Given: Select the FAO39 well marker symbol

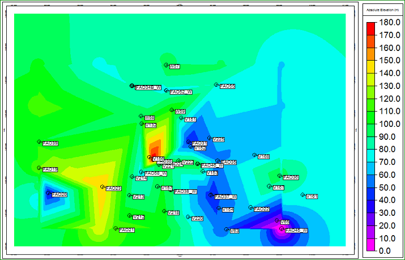Looking at the screenshot, I should [x=39, y=142].
